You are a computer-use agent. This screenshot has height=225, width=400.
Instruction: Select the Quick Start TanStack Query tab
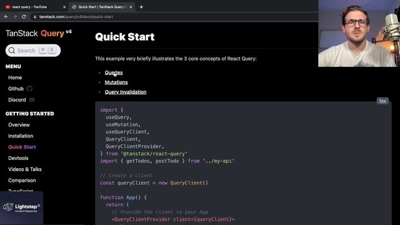(x=102, y=7)
